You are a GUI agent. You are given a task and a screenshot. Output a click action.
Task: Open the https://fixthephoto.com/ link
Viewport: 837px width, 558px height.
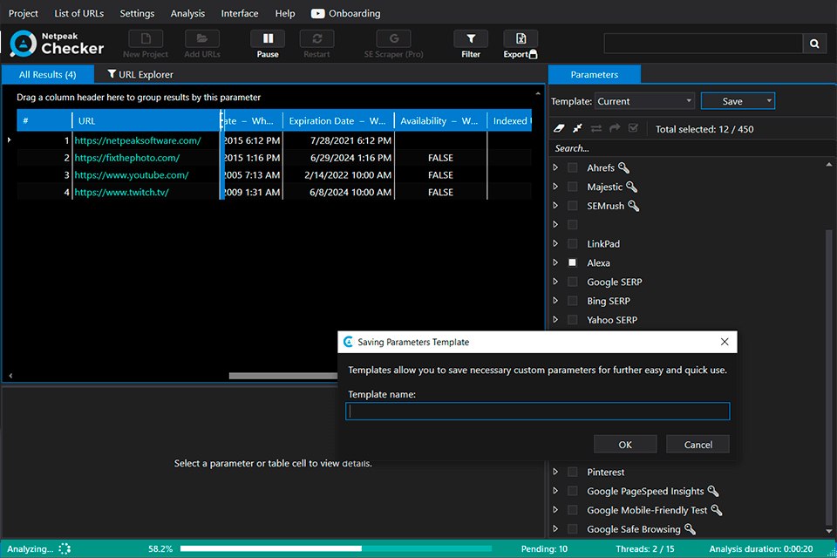pos(127,158)
